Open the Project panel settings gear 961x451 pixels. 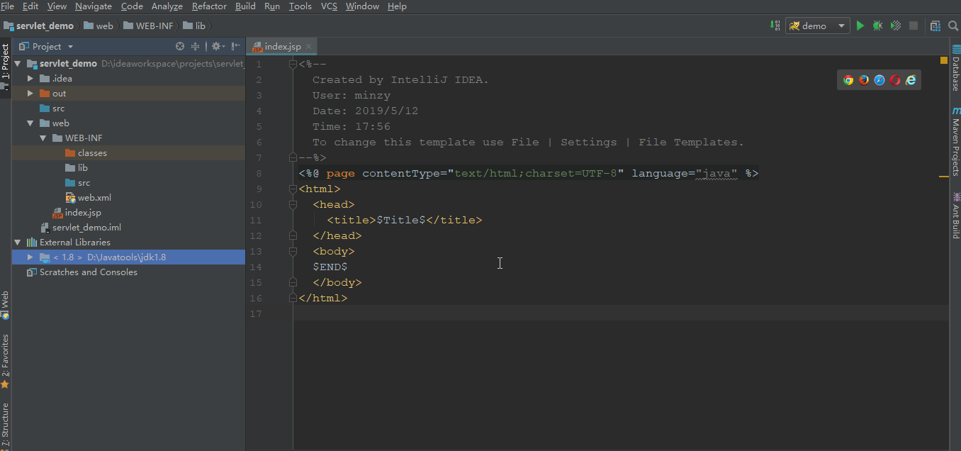pos(216,45)
